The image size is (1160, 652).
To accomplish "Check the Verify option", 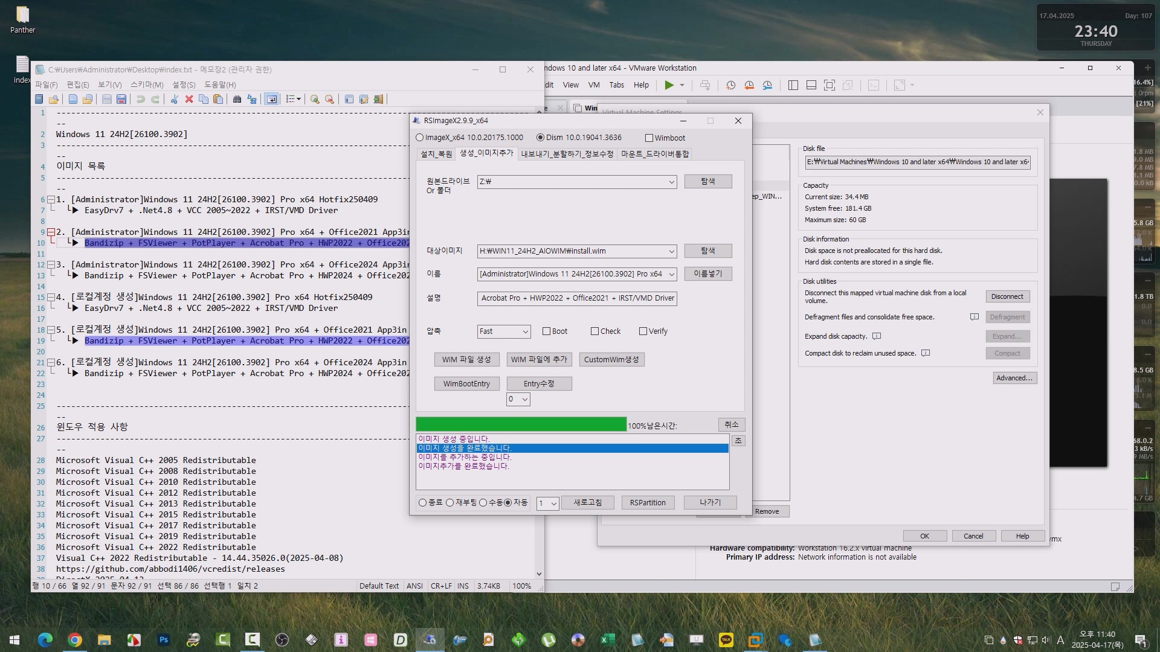I will pyautogui.click(x=643, y=331).
